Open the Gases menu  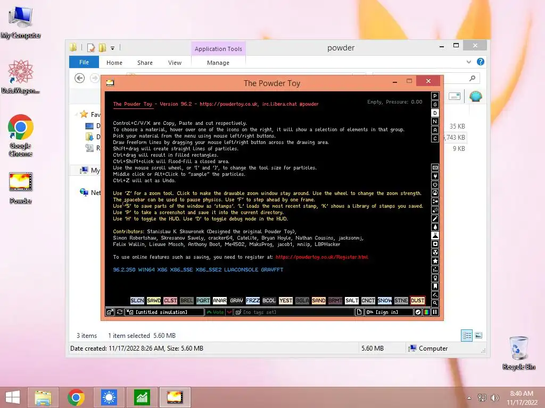[435, 218]
